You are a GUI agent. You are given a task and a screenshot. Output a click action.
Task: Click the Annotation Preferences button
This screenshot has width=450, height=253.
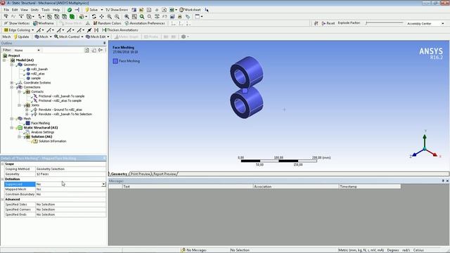click(145, 23)
